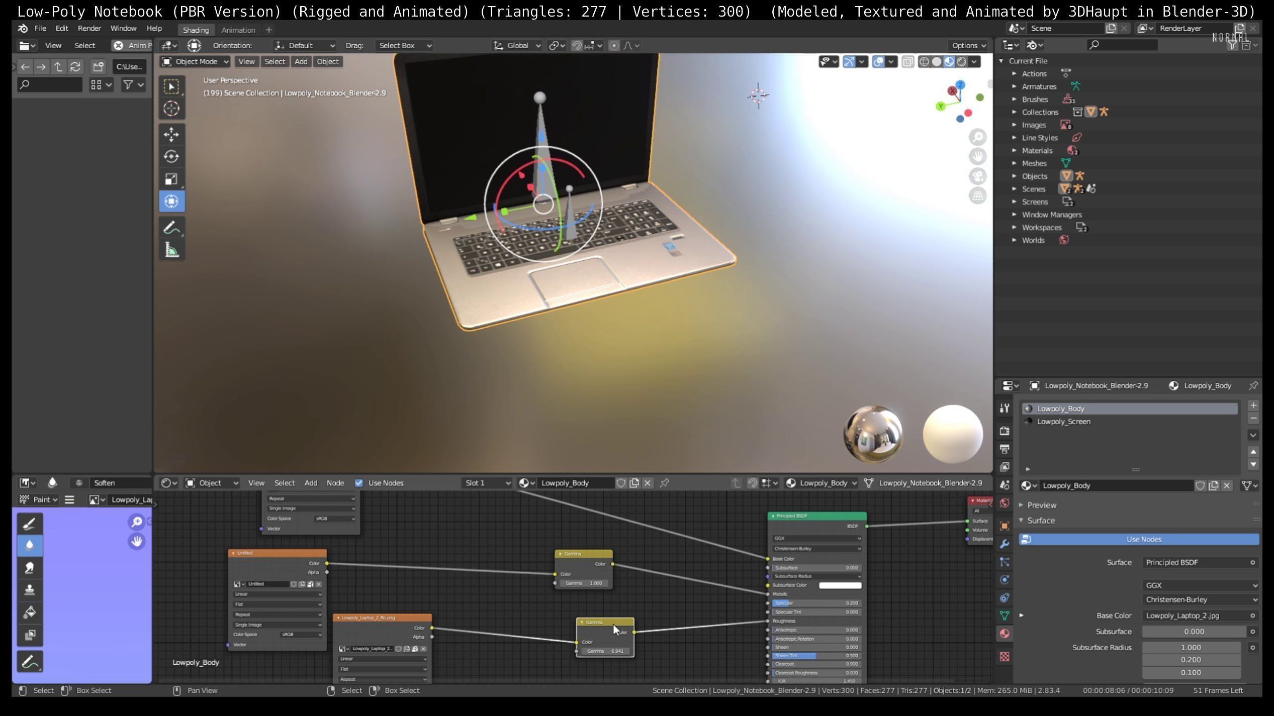This screenshot has width=1274, height=716.
Task: Expand the Materials entry in outliner
Action: pyautogui.click(x=1014, y=150)
